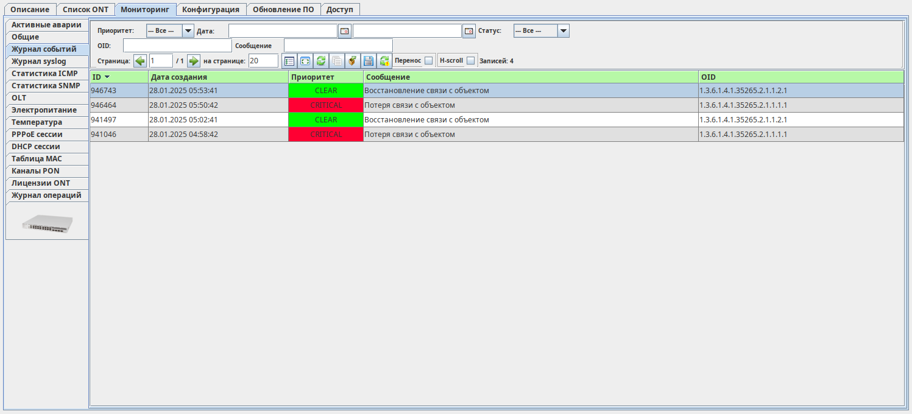This screenshot has width=912, height=414.
Task: Open the Статус filter dropdown
Action: click(541, 31)
